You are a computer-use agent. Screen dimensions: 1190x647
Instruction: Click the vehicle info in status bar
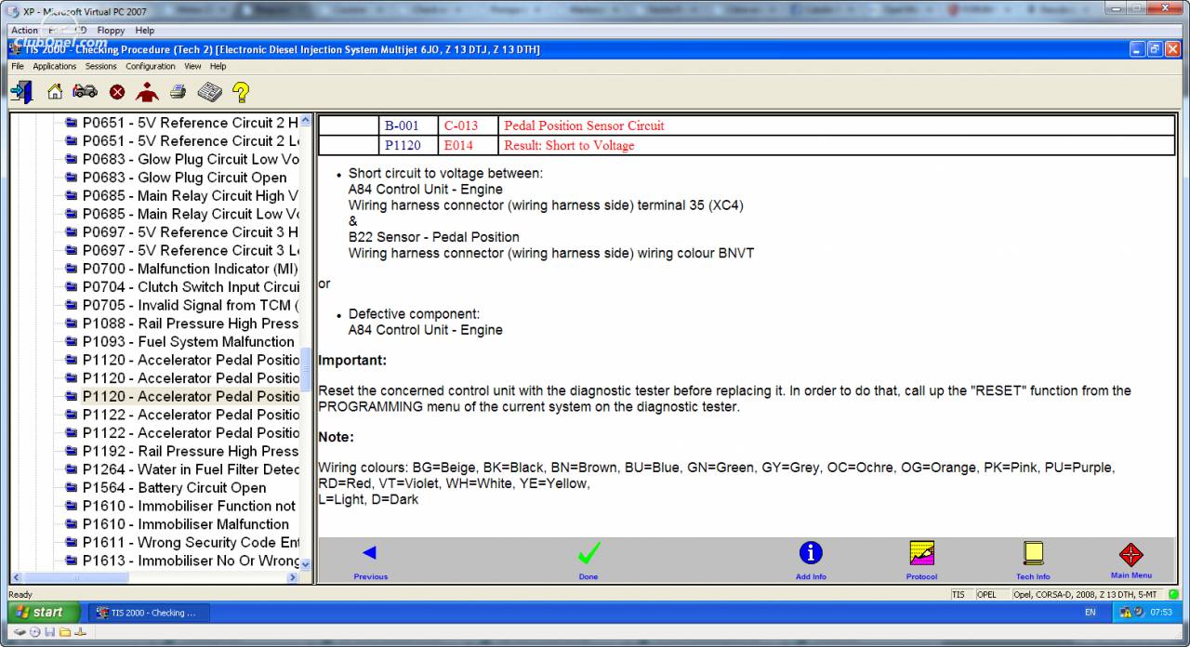pos(1086,595)
